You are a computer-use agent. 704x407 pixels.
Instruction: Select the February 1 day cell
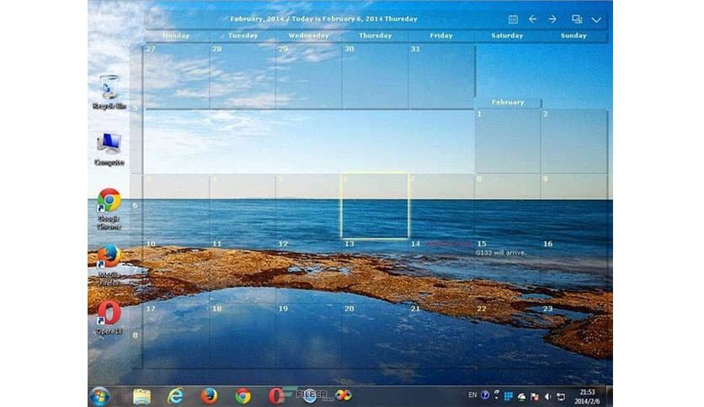pyautogui.click(x=507, y=140)
